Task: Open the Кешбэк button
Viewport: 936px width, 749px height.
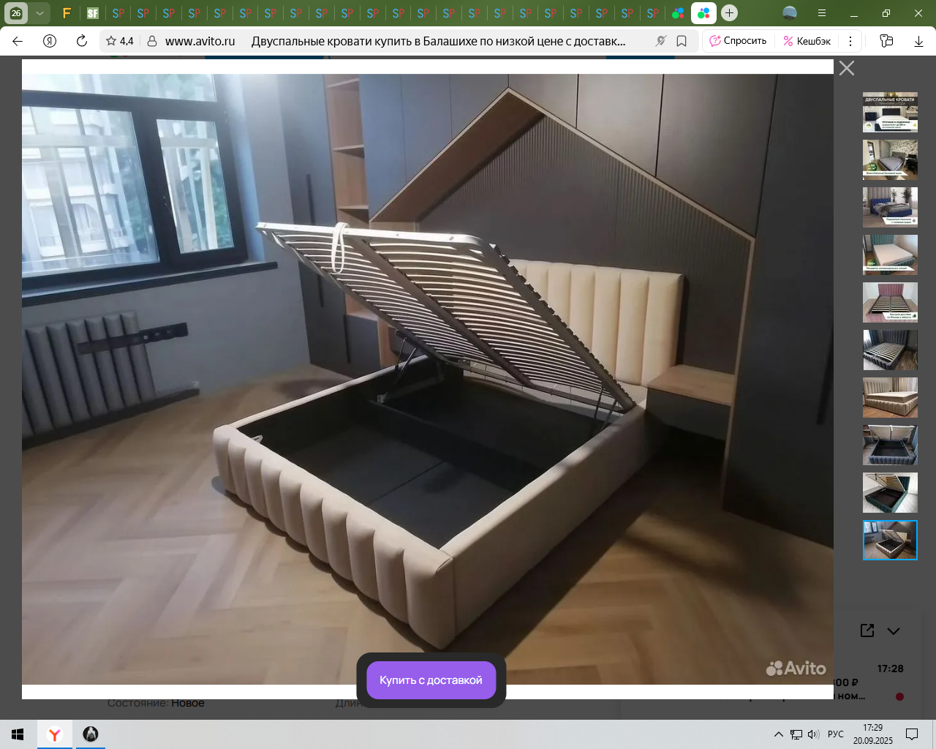Action: (807, 41)
